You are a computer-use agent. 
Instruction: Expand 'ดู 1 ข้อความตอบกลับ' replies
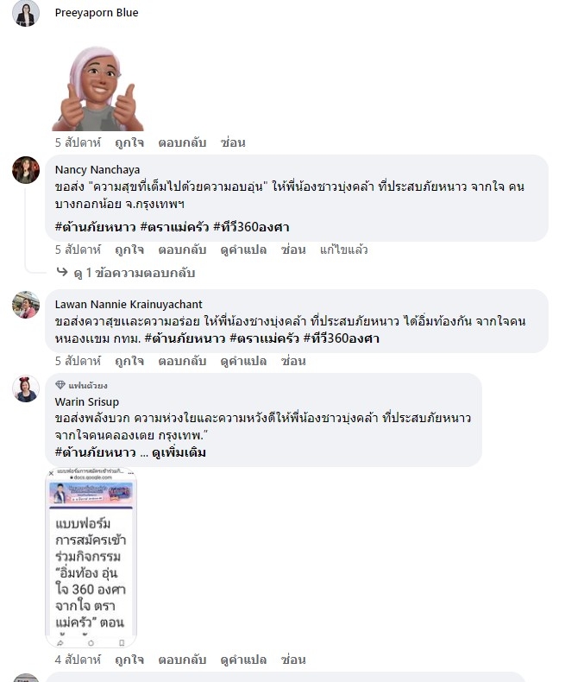[135, 273]
